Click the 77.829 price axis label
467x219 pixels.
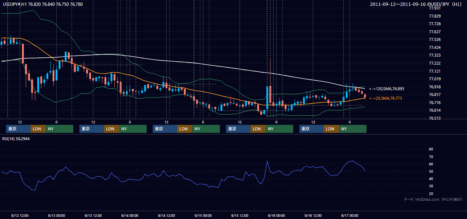435,16
